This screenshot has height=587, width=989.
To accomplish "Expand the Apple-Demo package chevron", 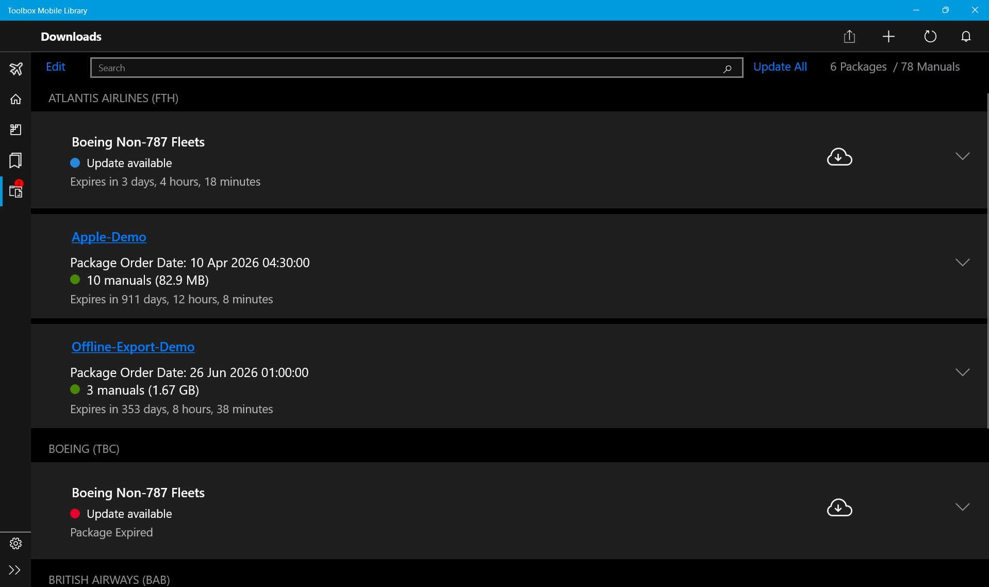I will [963, 262].
